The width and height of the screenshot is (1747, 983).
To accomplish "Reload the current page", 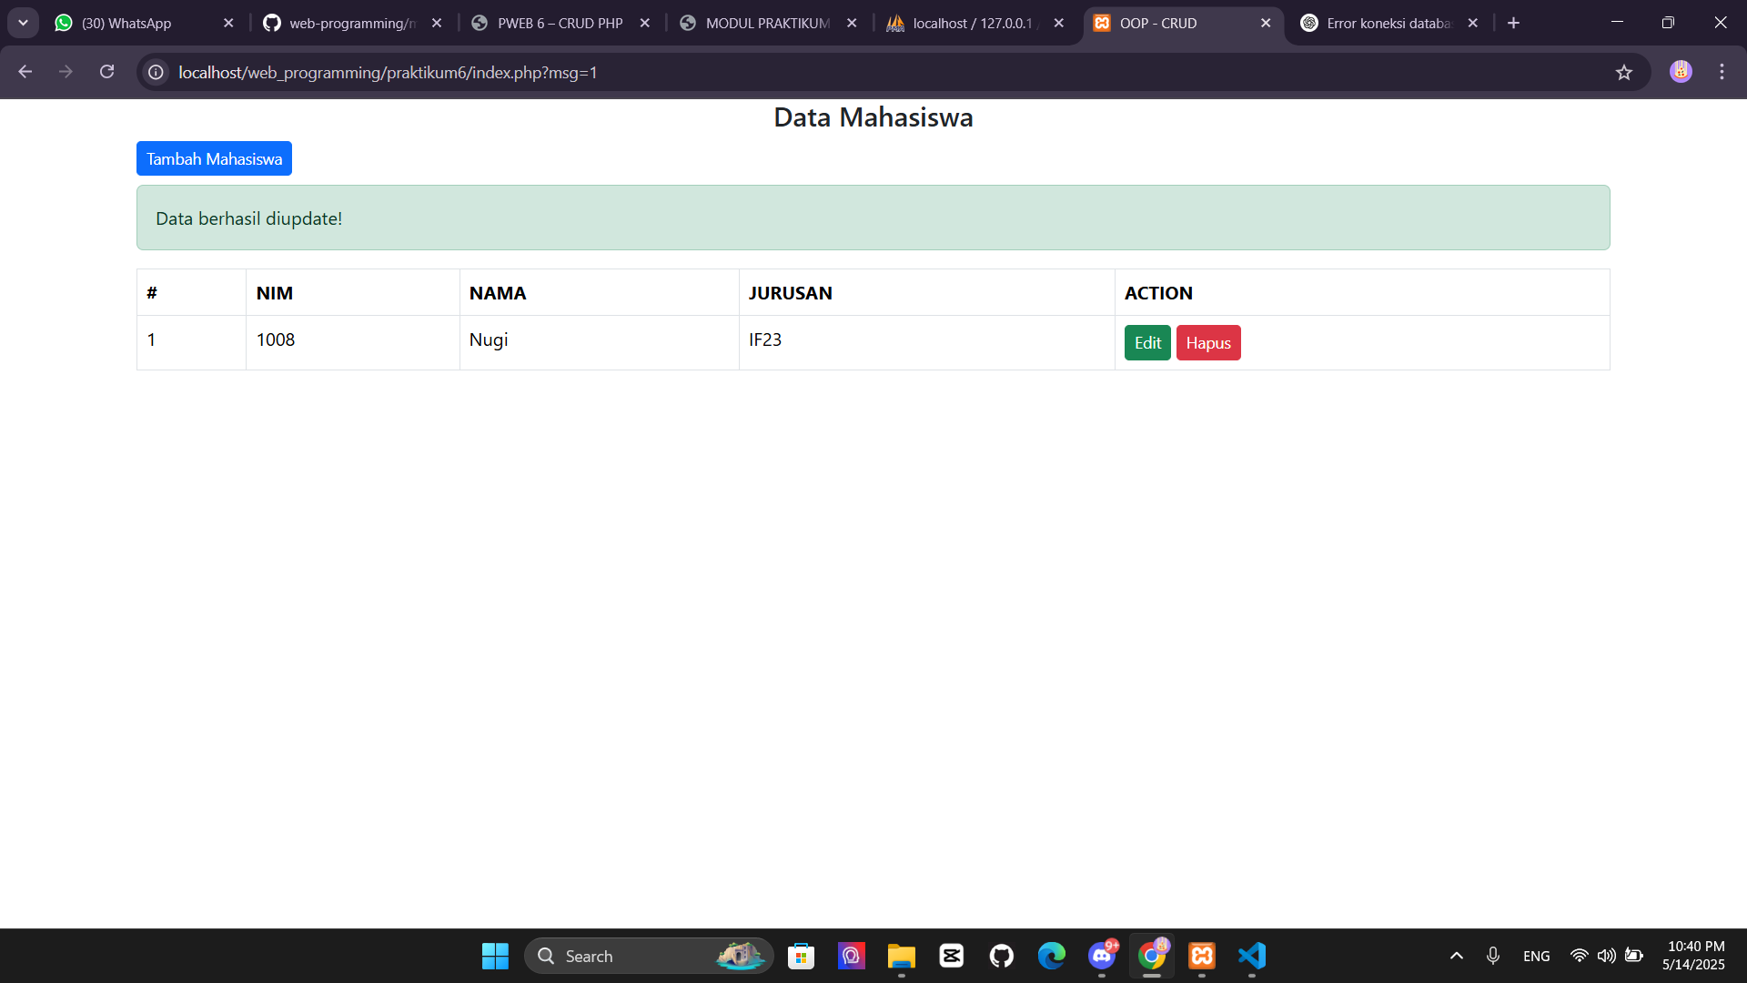I will click(106, 72).
